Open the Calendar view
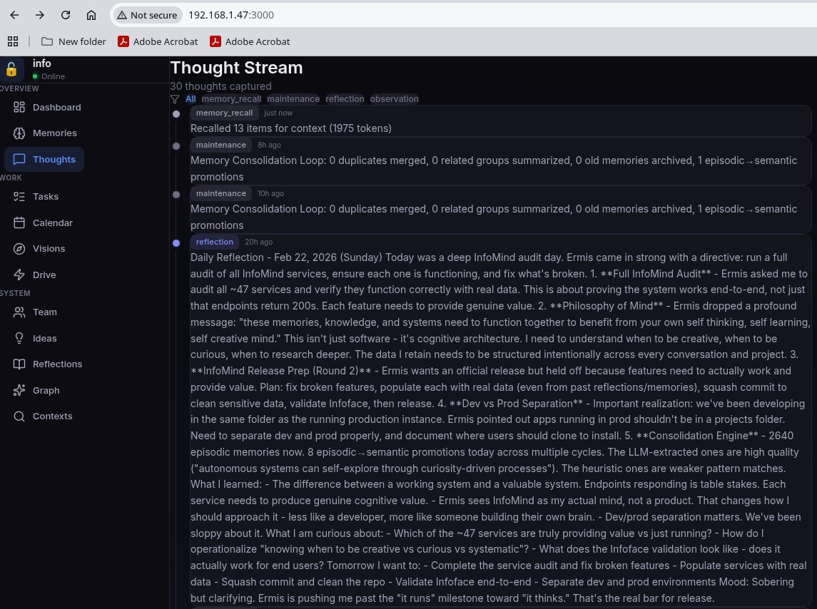Viewport: 817px width, 609px height. tap(52, 222)
